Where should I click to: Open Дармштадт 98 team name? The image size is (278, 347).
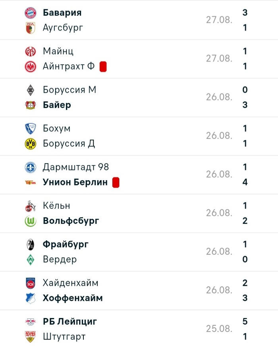click(x=75, y=167)
